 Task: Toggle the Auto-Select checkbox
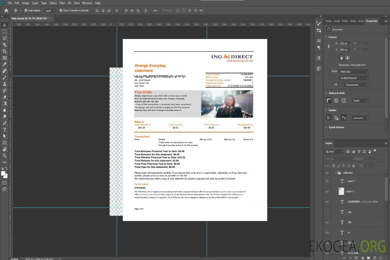[x=26, y=10]
